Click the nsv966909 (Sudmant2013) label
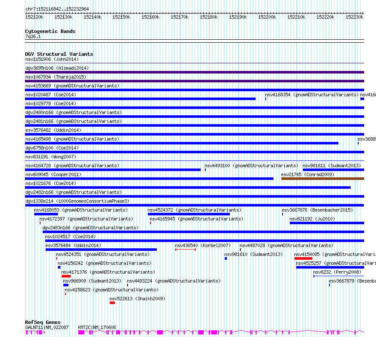This screenshot has height=337, width=376. click(92, 281)
